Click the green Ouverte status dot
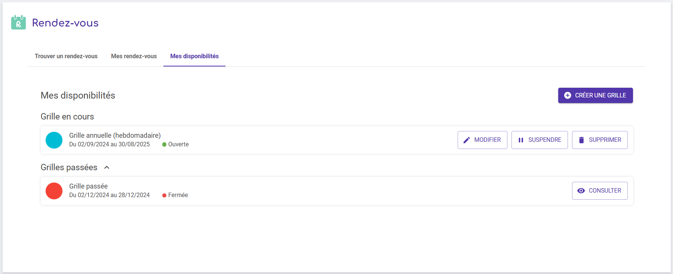The height and width of the screenshot is (274, 673). click(x=164, y=144)
